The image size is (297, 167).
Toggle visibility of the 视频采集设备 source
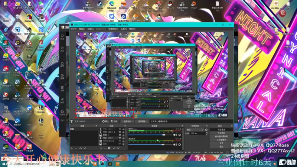pyautogui.click(x=120, y=141)
